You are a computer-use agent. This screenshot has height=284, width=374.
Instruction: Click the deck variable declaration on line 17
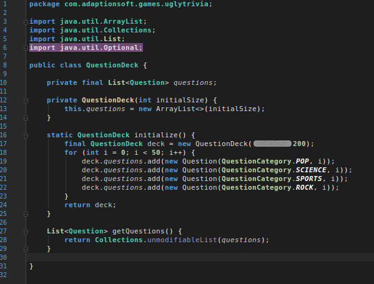point(155,144)
